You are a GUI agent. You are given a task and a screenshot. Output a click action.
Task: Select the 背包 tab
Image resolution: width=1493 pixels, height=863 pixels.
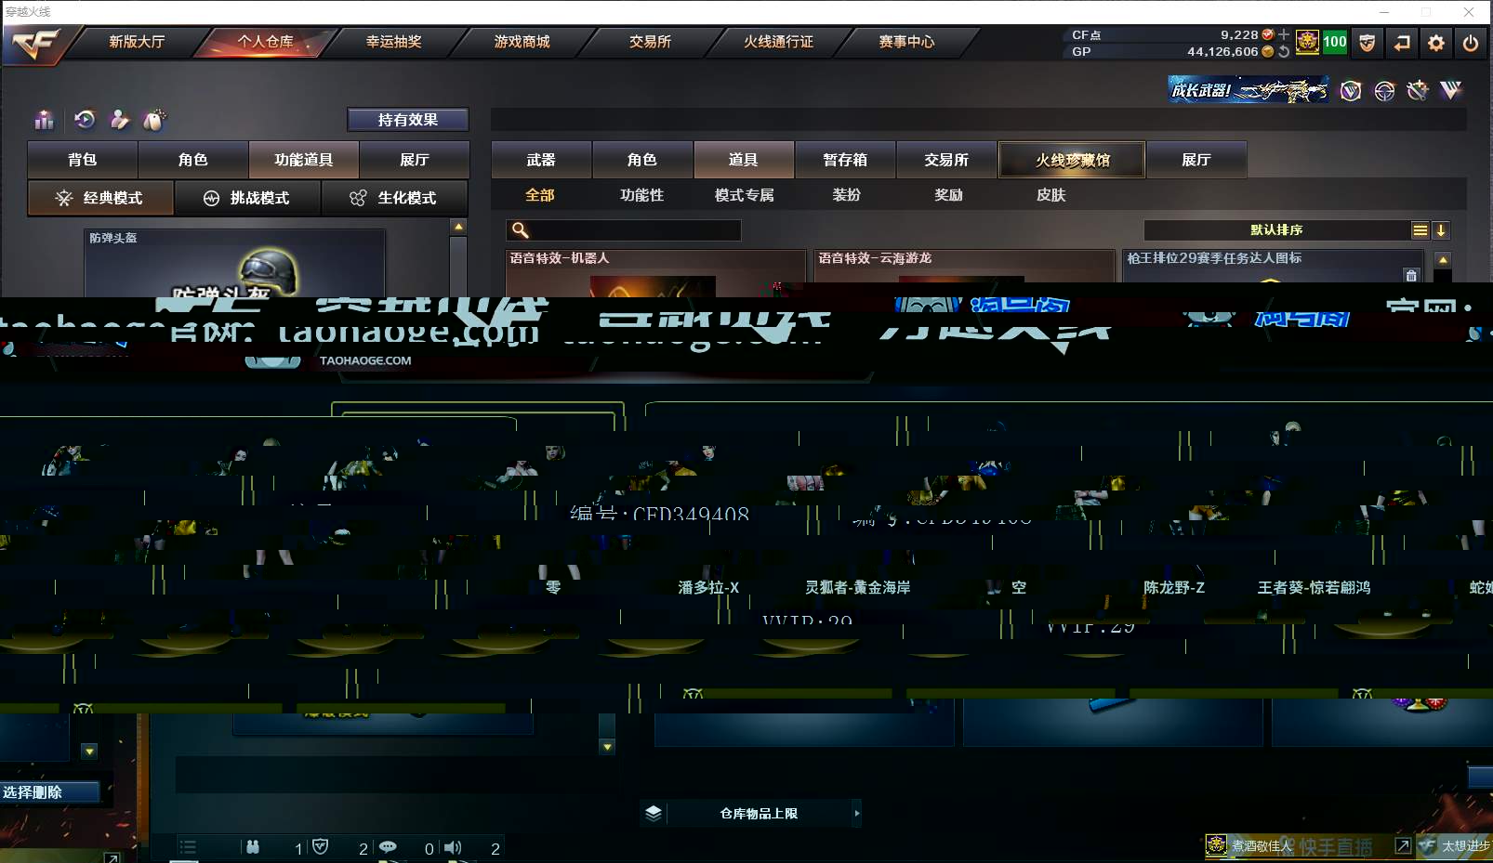click(83, 160)
